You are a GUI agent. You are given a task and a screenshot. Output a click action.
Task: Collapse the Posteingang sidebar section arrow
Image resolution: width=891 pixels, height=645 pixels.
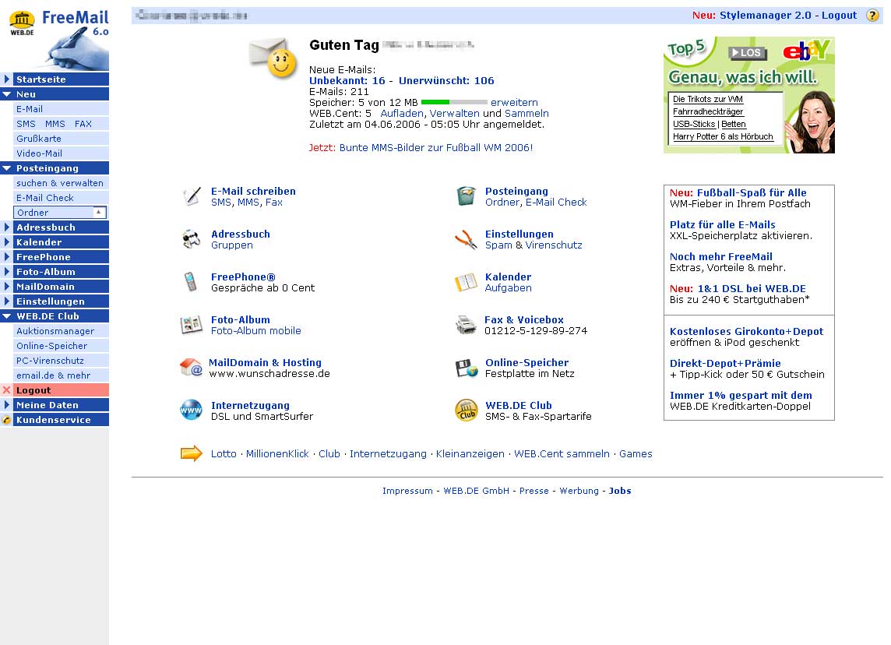tap(7, 168)
